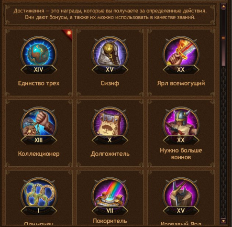This screenshot has width=232, height=227.
Task: Click the Сизиф title label
Action: coord(110,83)
